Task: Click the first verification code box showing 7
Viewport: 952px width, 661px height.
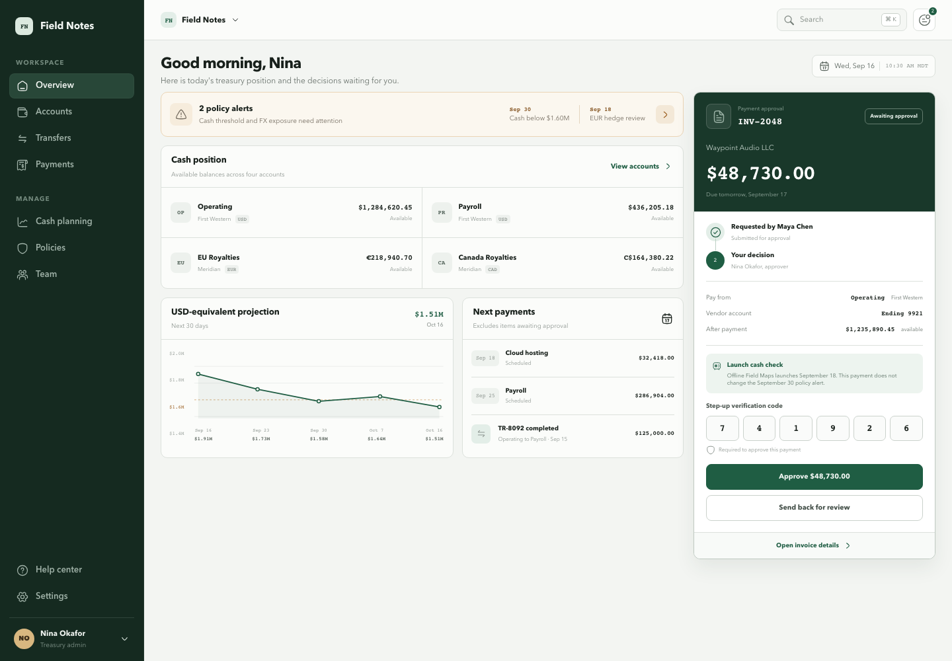Action: (723, 428)
